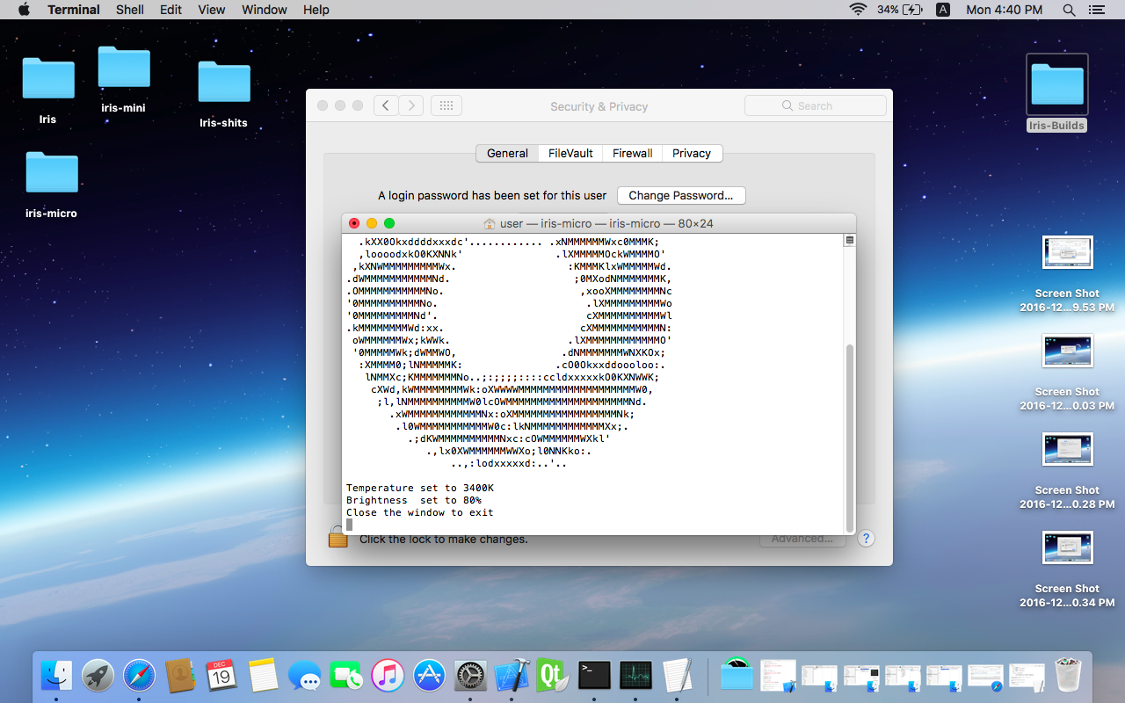This screenshot has height=703, width=1125.
Task: Open TextEdit document icon in Dock
Action: (x=677, y=676)
